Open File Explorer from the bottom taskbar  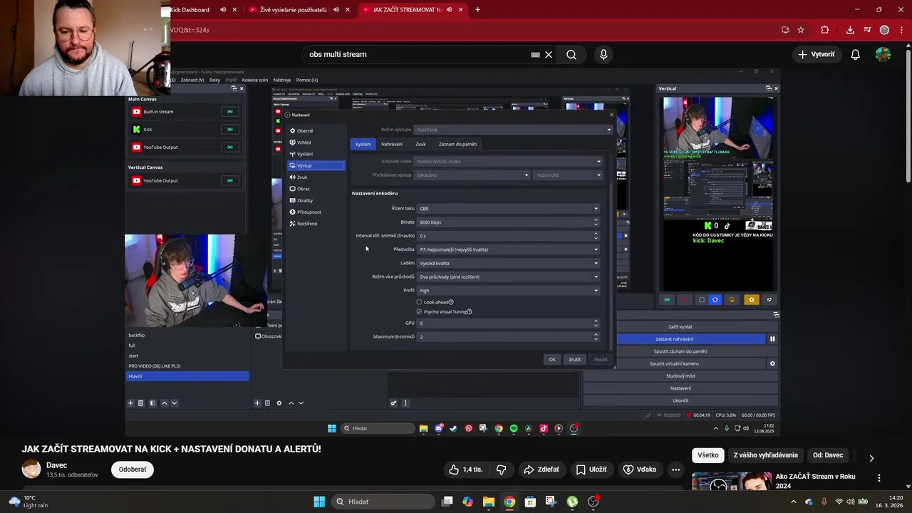tap(489, 502)
